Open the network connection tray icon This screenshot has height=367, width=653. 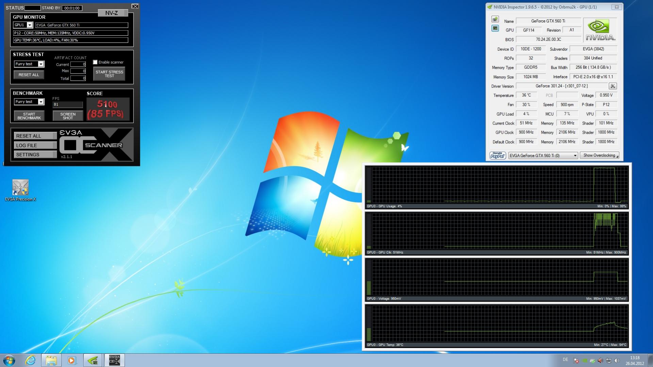[609, 361]
